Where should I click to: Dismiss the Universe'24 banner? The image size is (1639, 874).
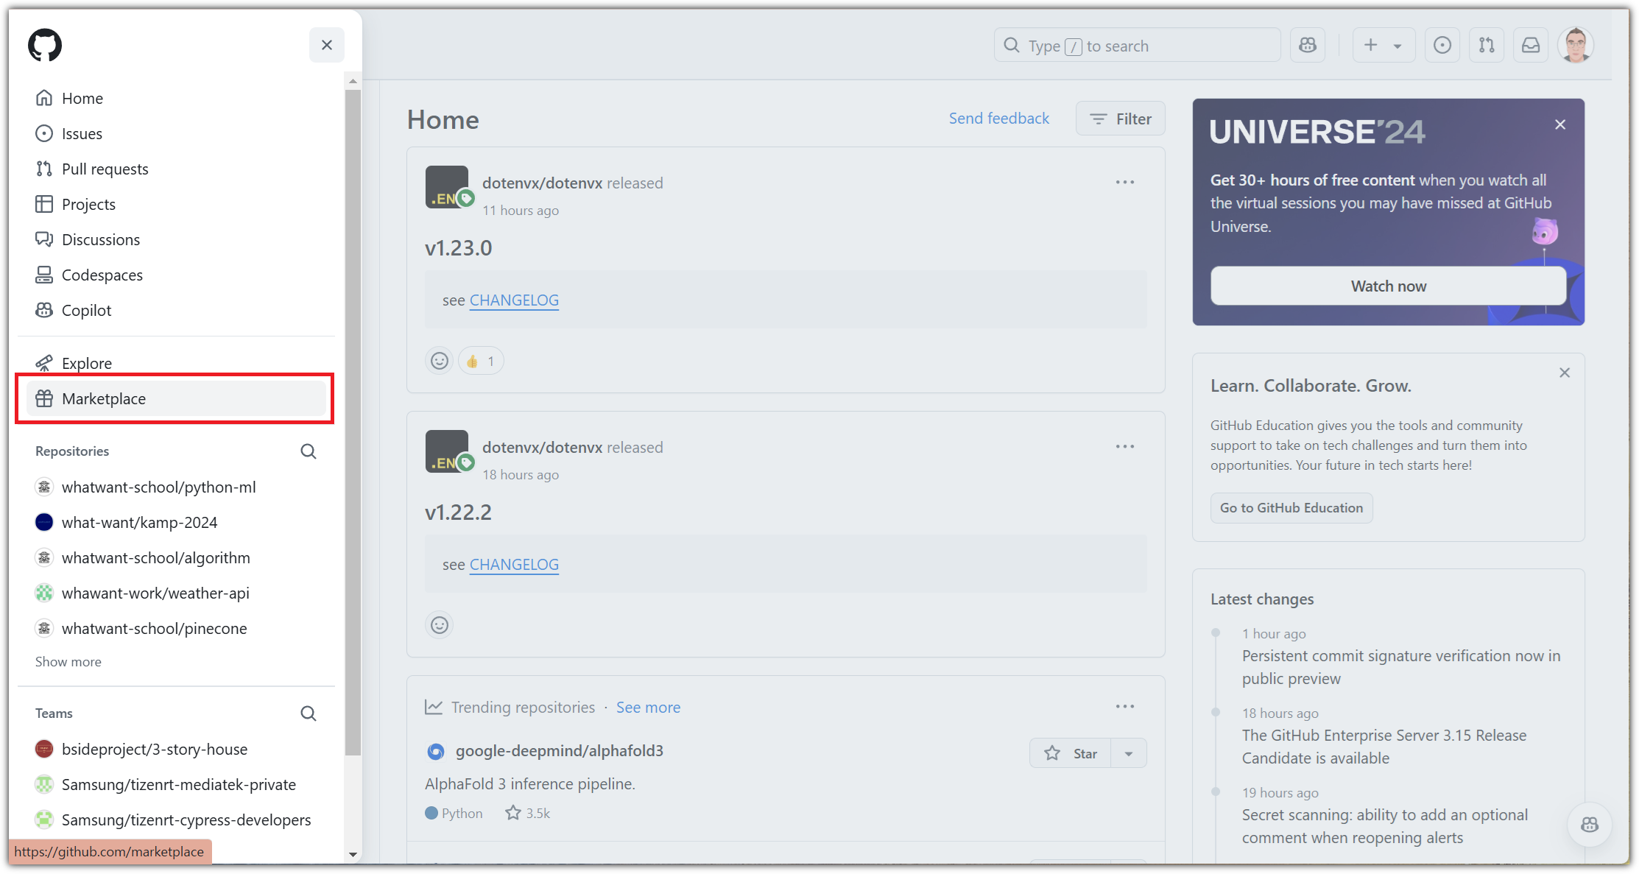(x=1560, y=124)
